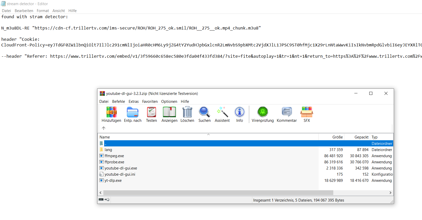Open the Anzeigen view tool
422x220 pixels.
click(169, 114)
